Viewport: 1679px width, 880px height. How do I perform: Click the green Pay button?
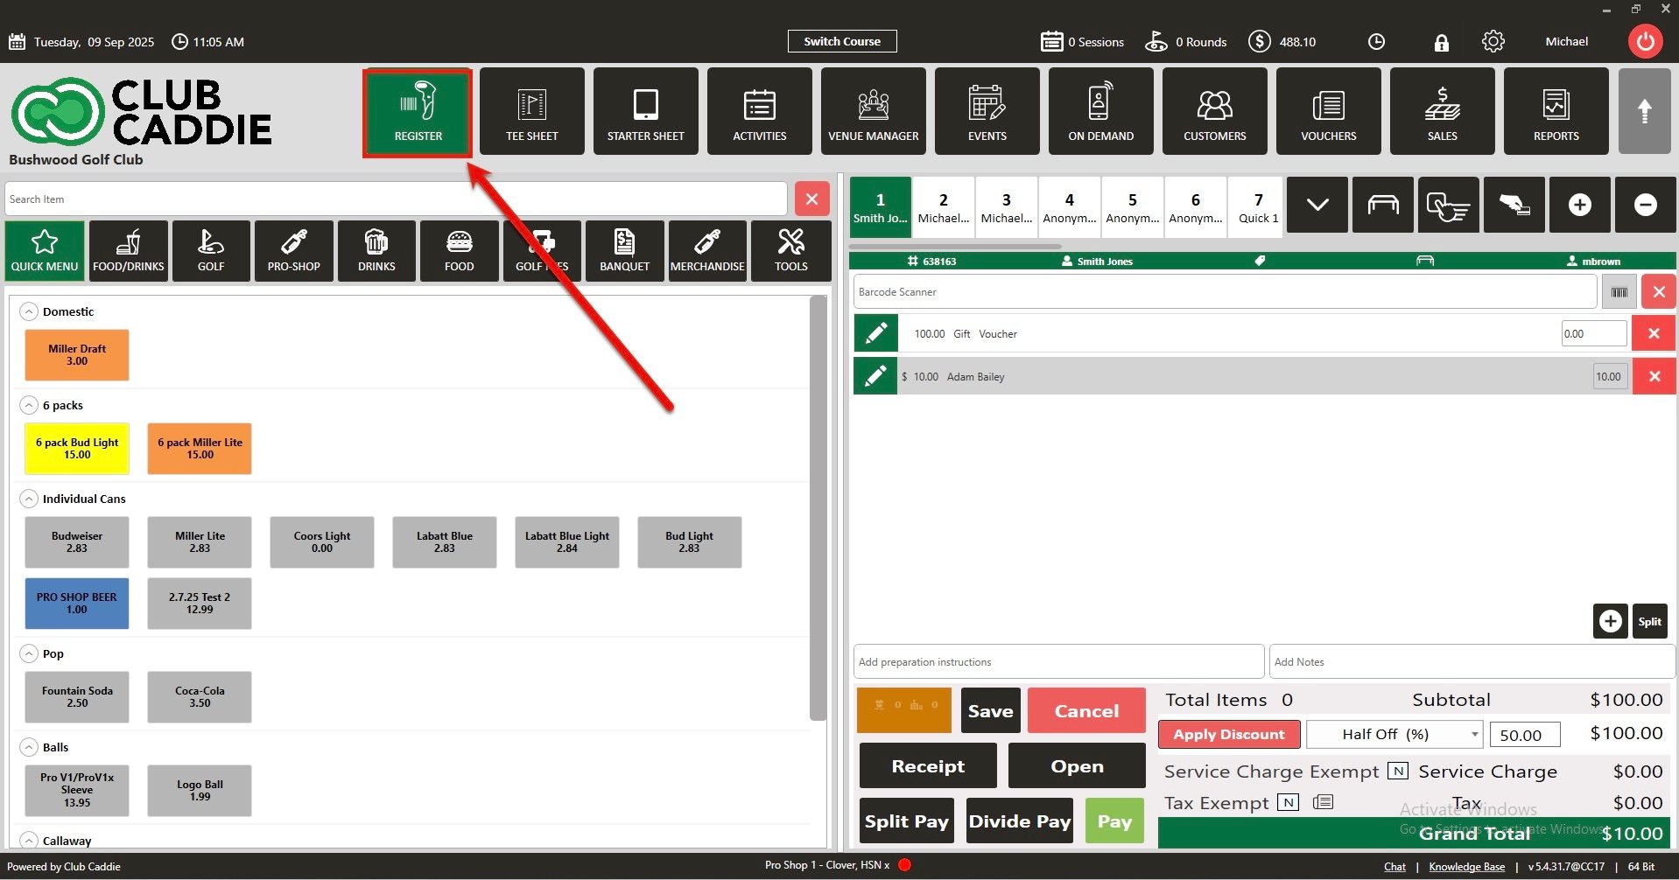tap(1114, 821)
